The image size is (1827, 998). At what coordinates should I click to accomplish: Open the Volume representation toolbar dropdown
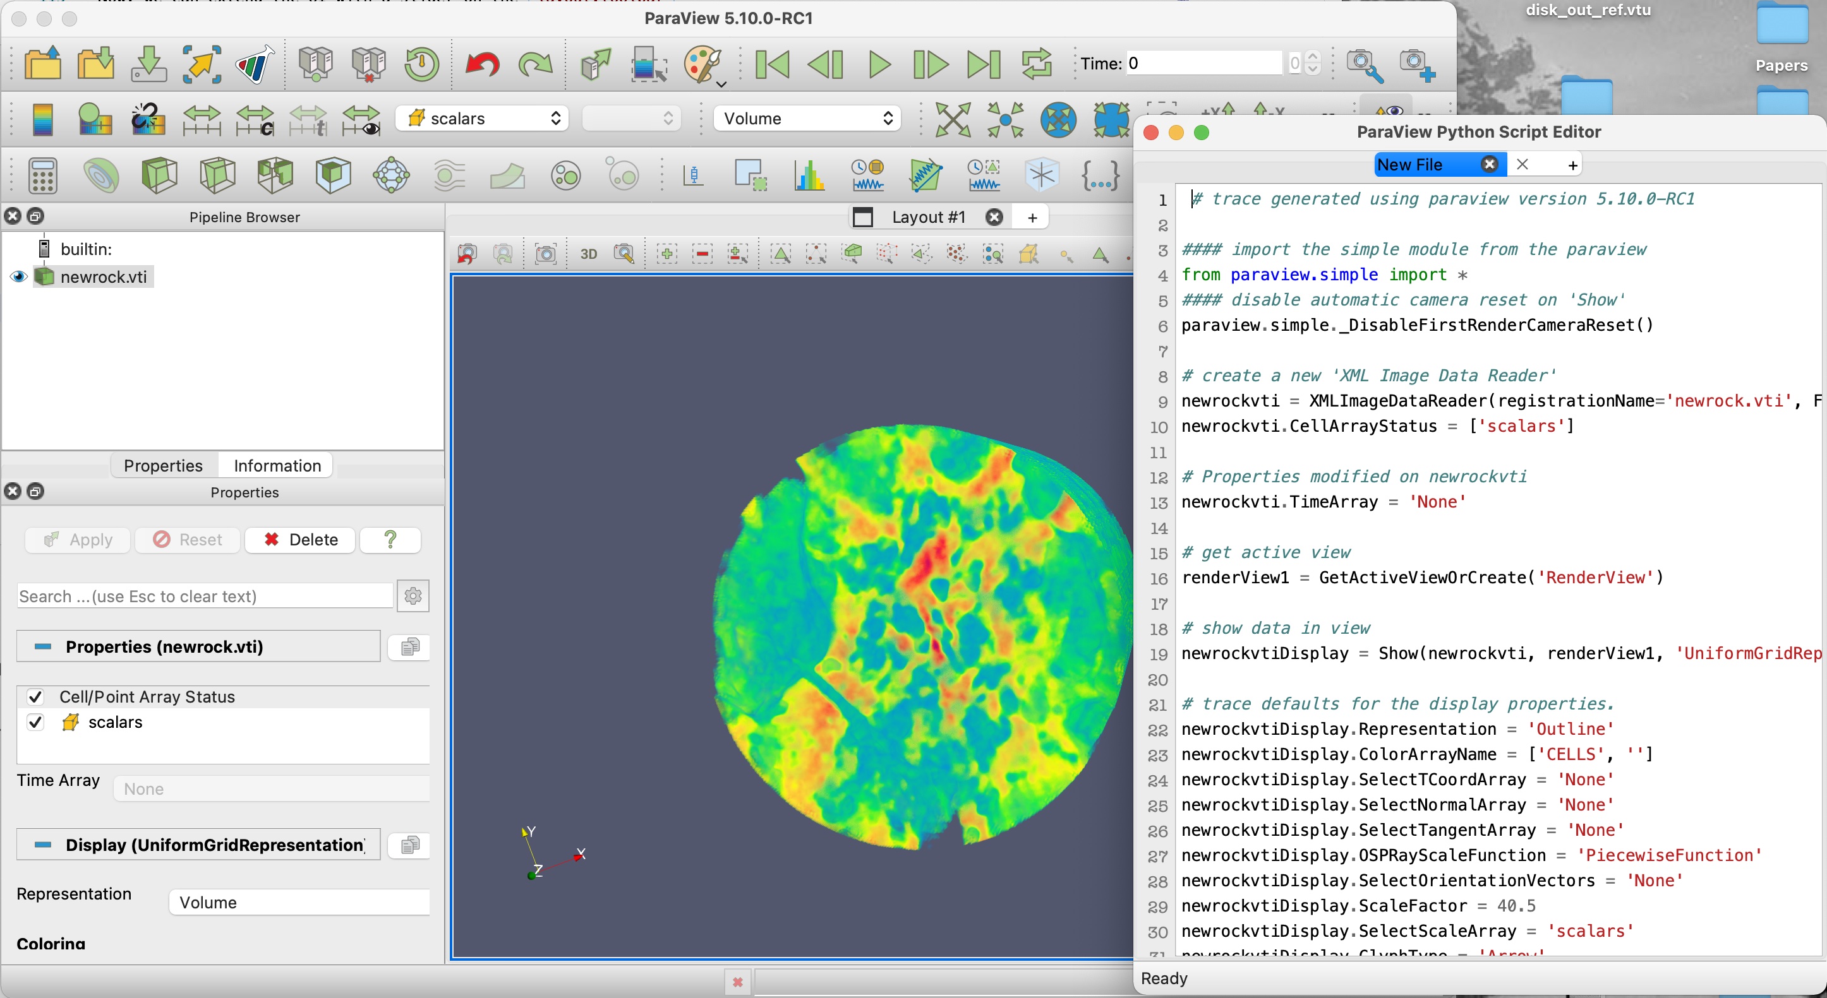point(806,119)
